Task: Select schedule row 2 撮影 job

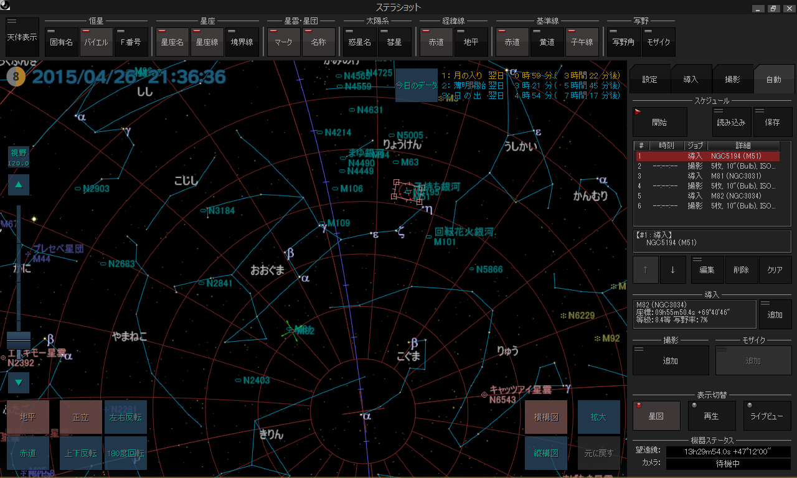Action: (x=707, y=166)
